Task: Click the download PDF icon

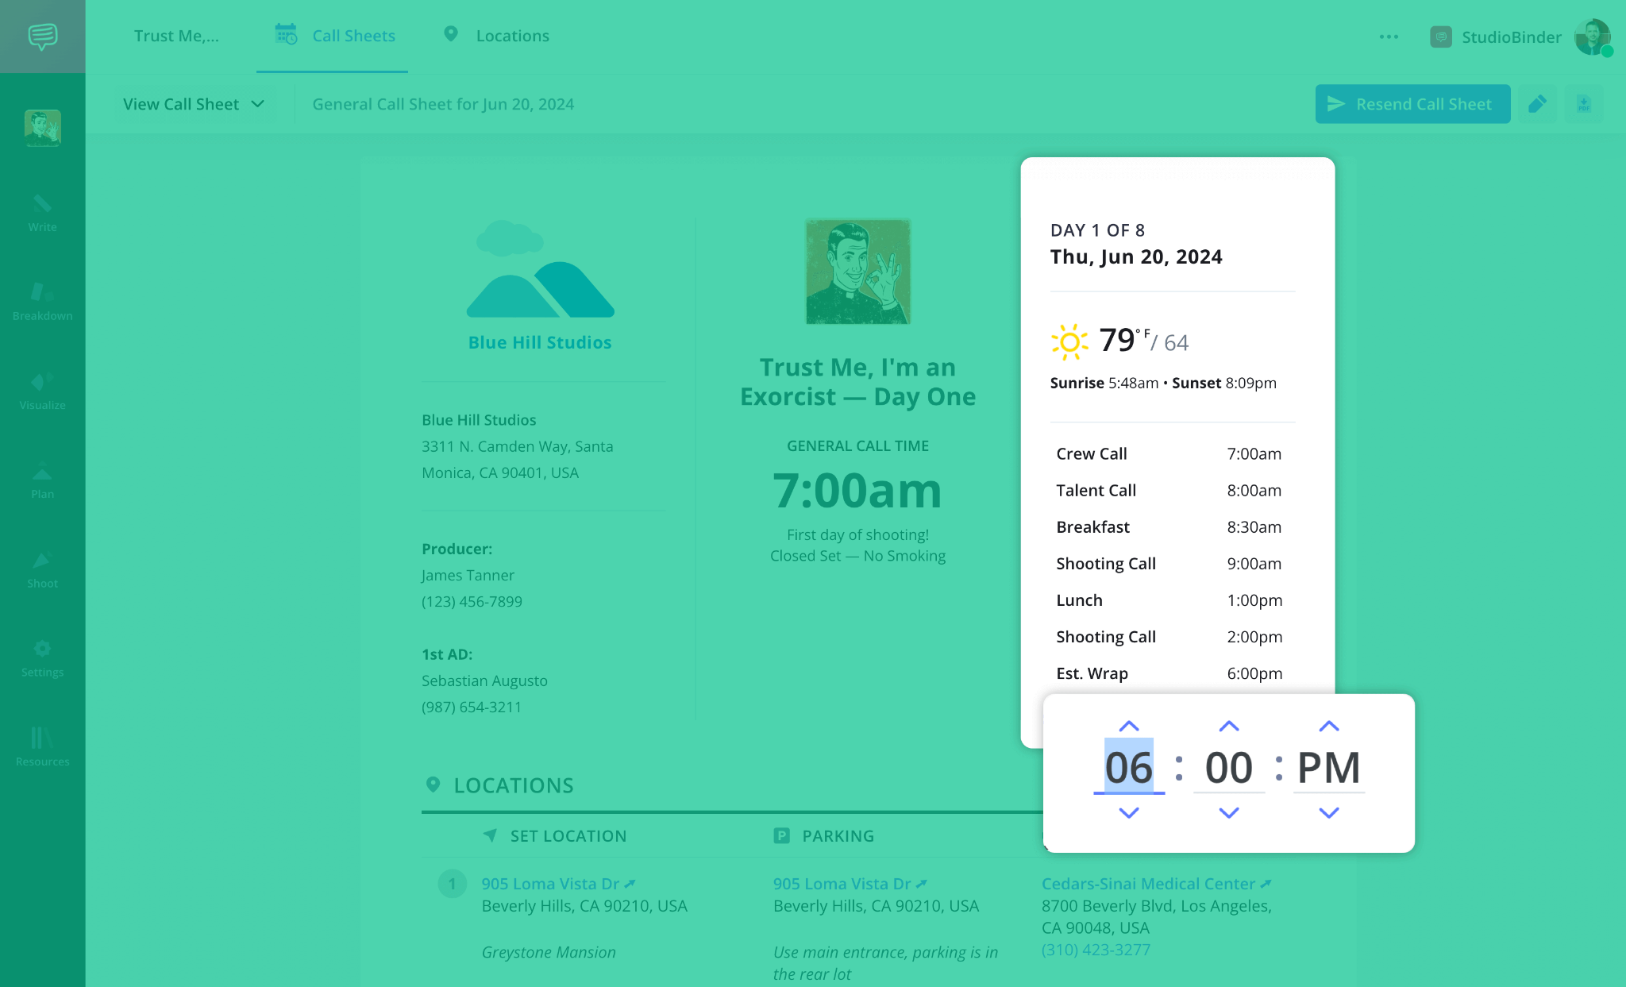Action: coord(1584,104)
